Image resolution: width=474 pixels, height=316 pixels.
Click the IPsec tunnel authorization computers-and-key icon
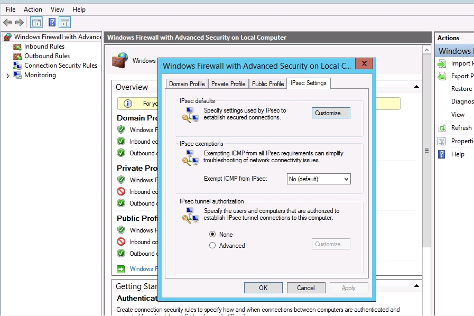point(190,215)
